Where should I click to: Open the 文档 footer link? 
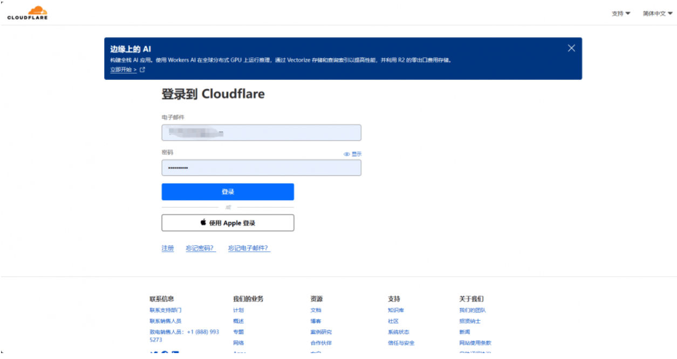(316, 310)
